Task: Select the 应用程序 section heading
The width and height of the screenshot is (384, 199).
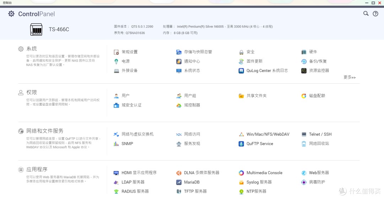Action: [x=37, y=169]
